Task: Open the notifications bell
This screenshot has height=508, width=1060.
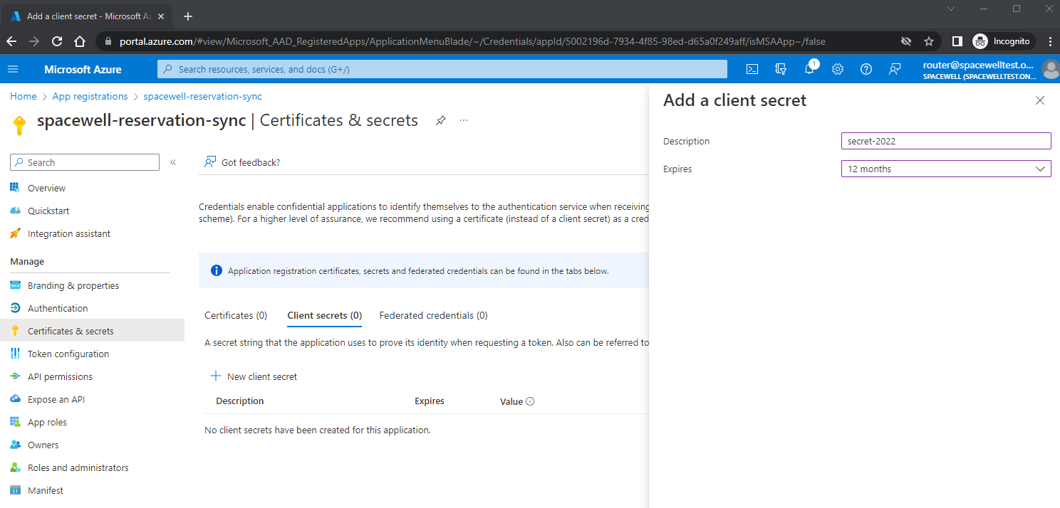Action: 809,69
